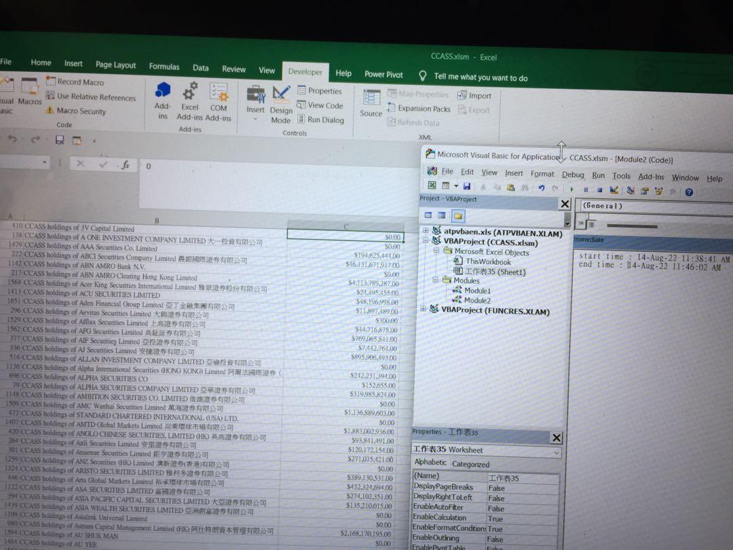Click the Insert Function fx button
The width and height of the screenshot is (733, 550).
coord(125,164)
